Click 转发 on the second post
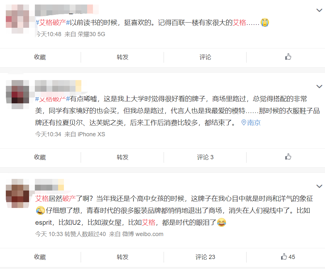Screen dimensions: 325x269 pos(123,157)
